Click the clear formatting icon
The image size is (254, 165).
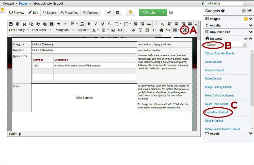[82, 24]
